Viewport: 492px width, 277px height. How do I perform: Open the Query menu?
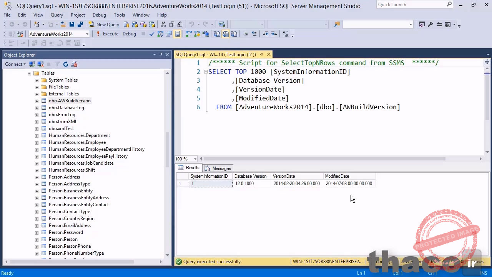click(57, 15)
